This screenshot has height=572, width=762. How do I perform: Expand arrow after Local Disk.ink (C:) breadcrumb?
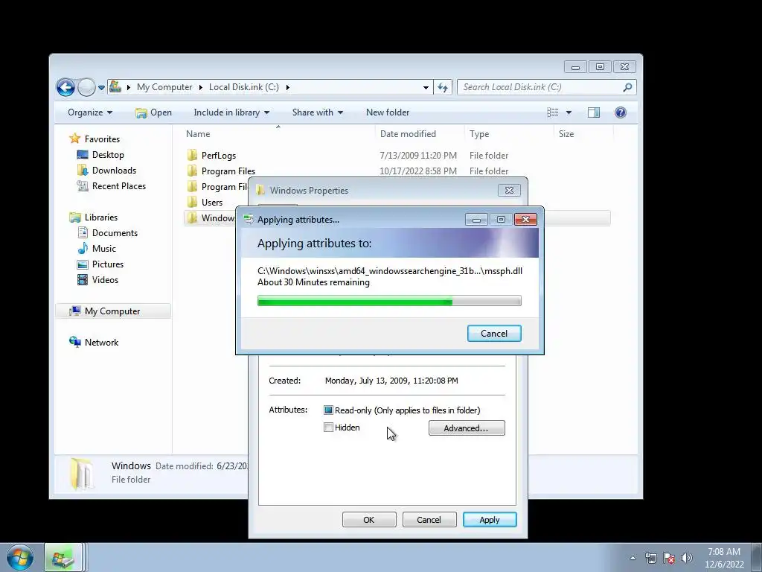(288, 88)
